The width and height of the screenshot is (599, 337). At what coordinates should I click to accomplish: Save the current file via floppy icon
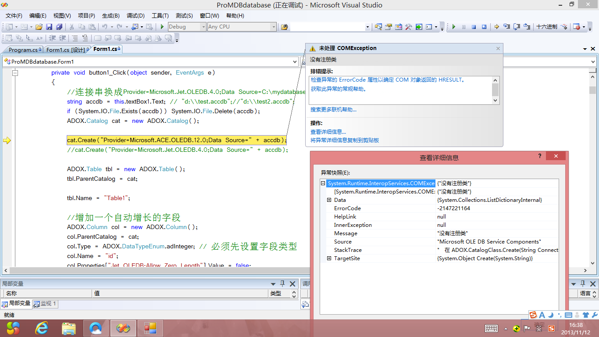[x=49, y=27]
